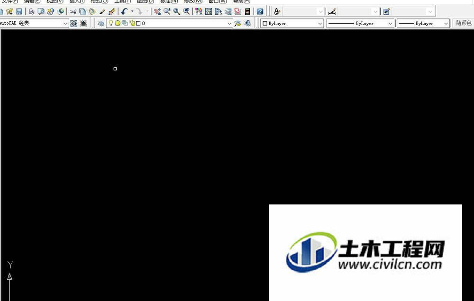Toggle viewport freeze for layer 0
Viewport: 474px width, 301px height.
coord(125,23)
